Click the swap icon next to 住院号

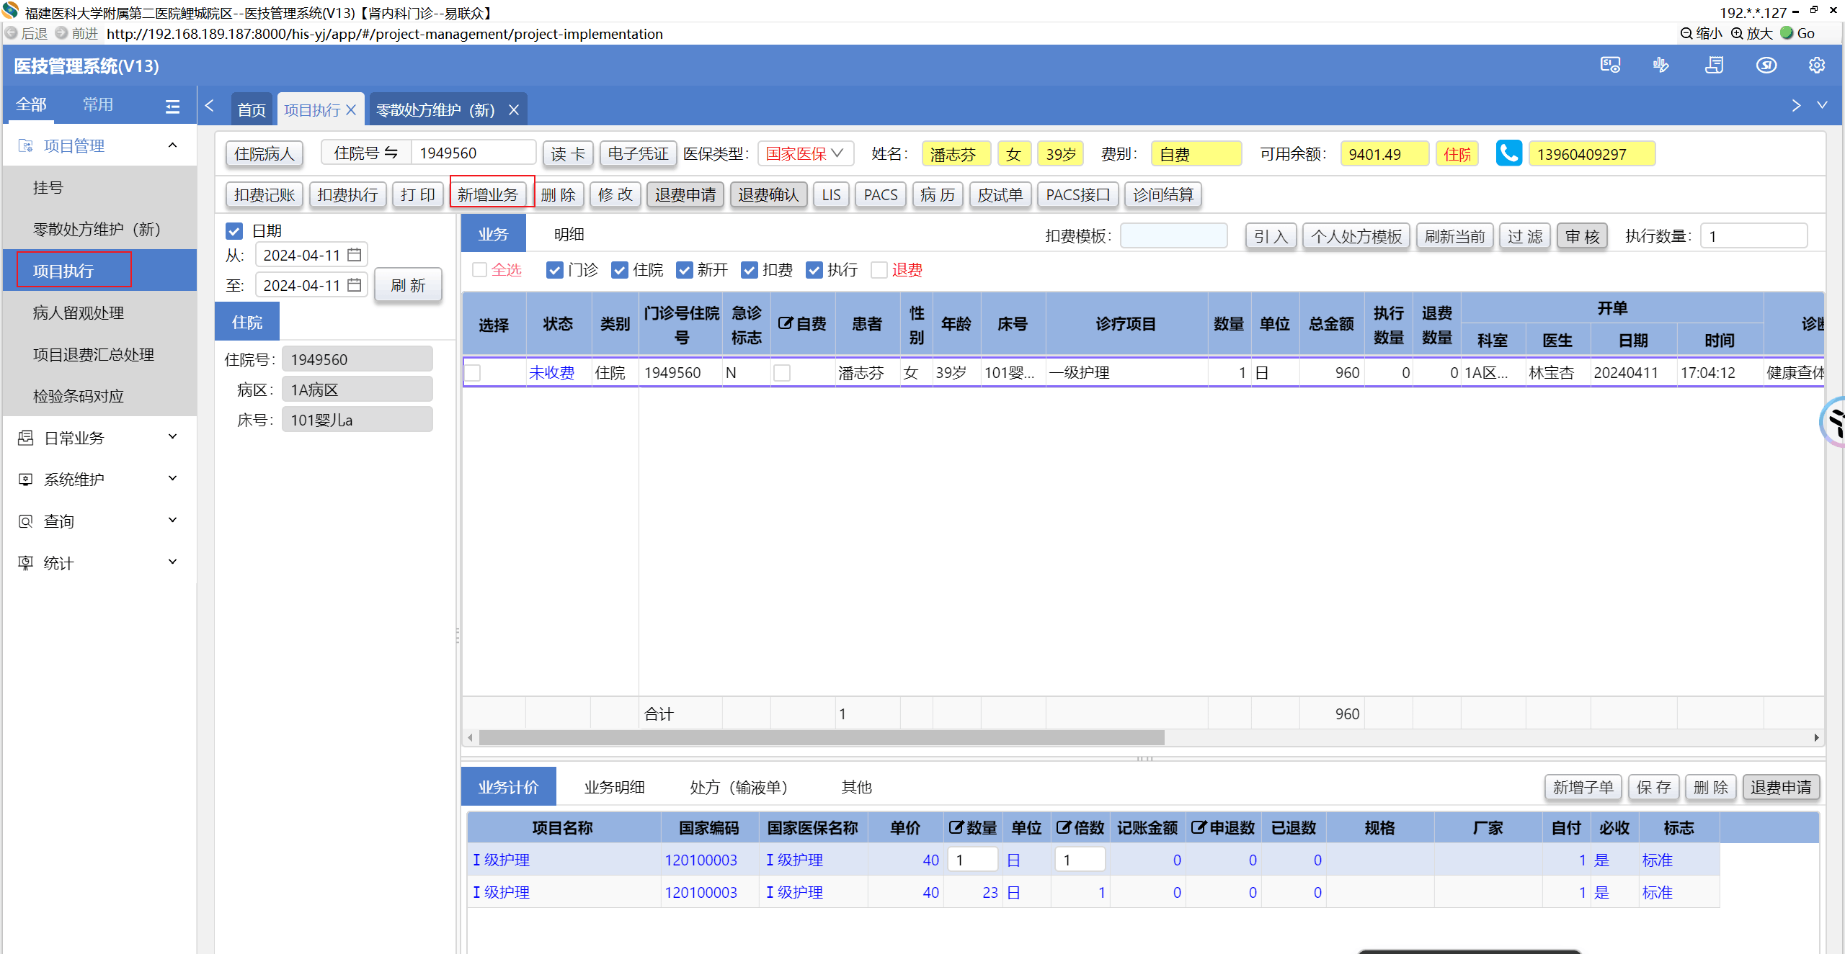391,153
